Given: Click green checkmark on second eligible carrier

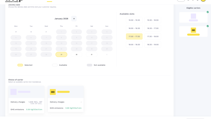Looking at the screenshot, I should [x=207, y=26].
